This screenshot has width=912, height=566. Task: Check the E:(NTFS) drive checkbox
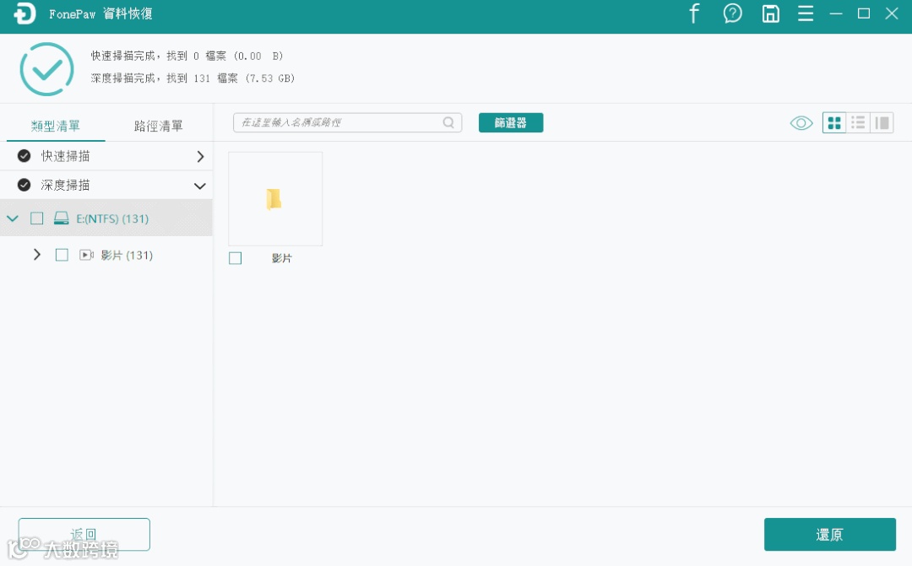point(36,218)
